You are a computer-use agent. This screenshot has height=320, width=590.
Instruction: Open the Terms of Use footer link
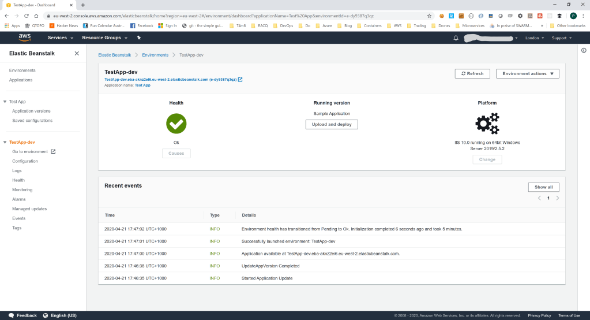click(x=569, y=315)
